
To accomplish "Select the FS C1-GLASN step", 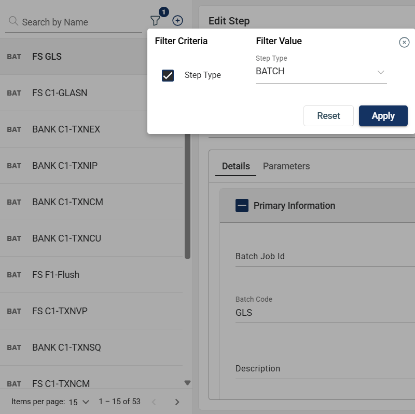I will click(x=60, y=93).
